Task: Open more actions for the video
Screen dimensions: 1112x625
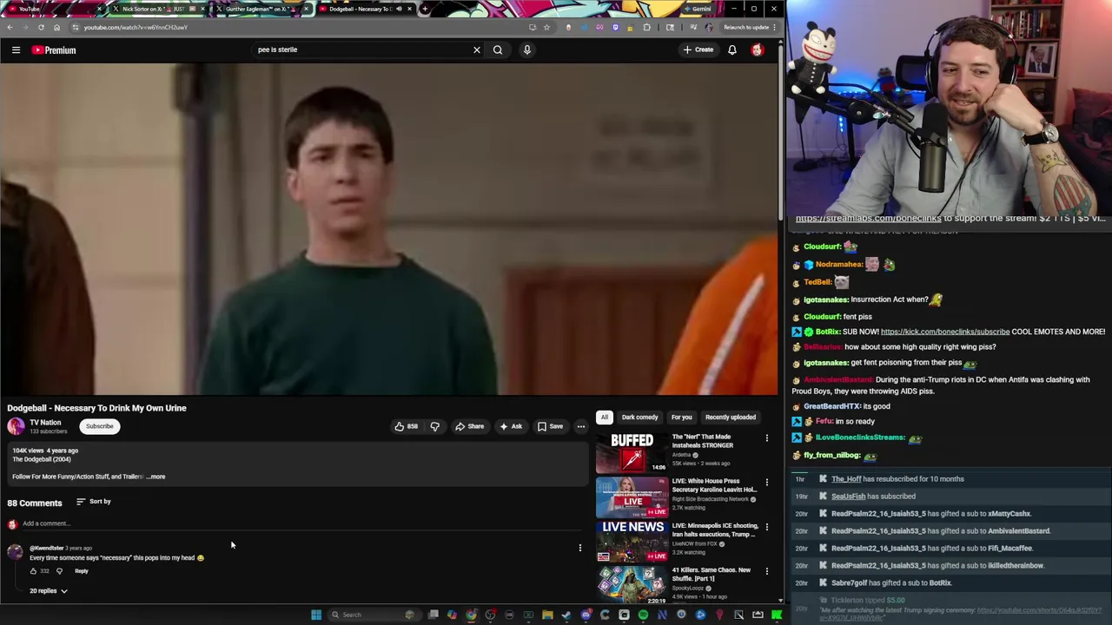Action: pos(581,426)
